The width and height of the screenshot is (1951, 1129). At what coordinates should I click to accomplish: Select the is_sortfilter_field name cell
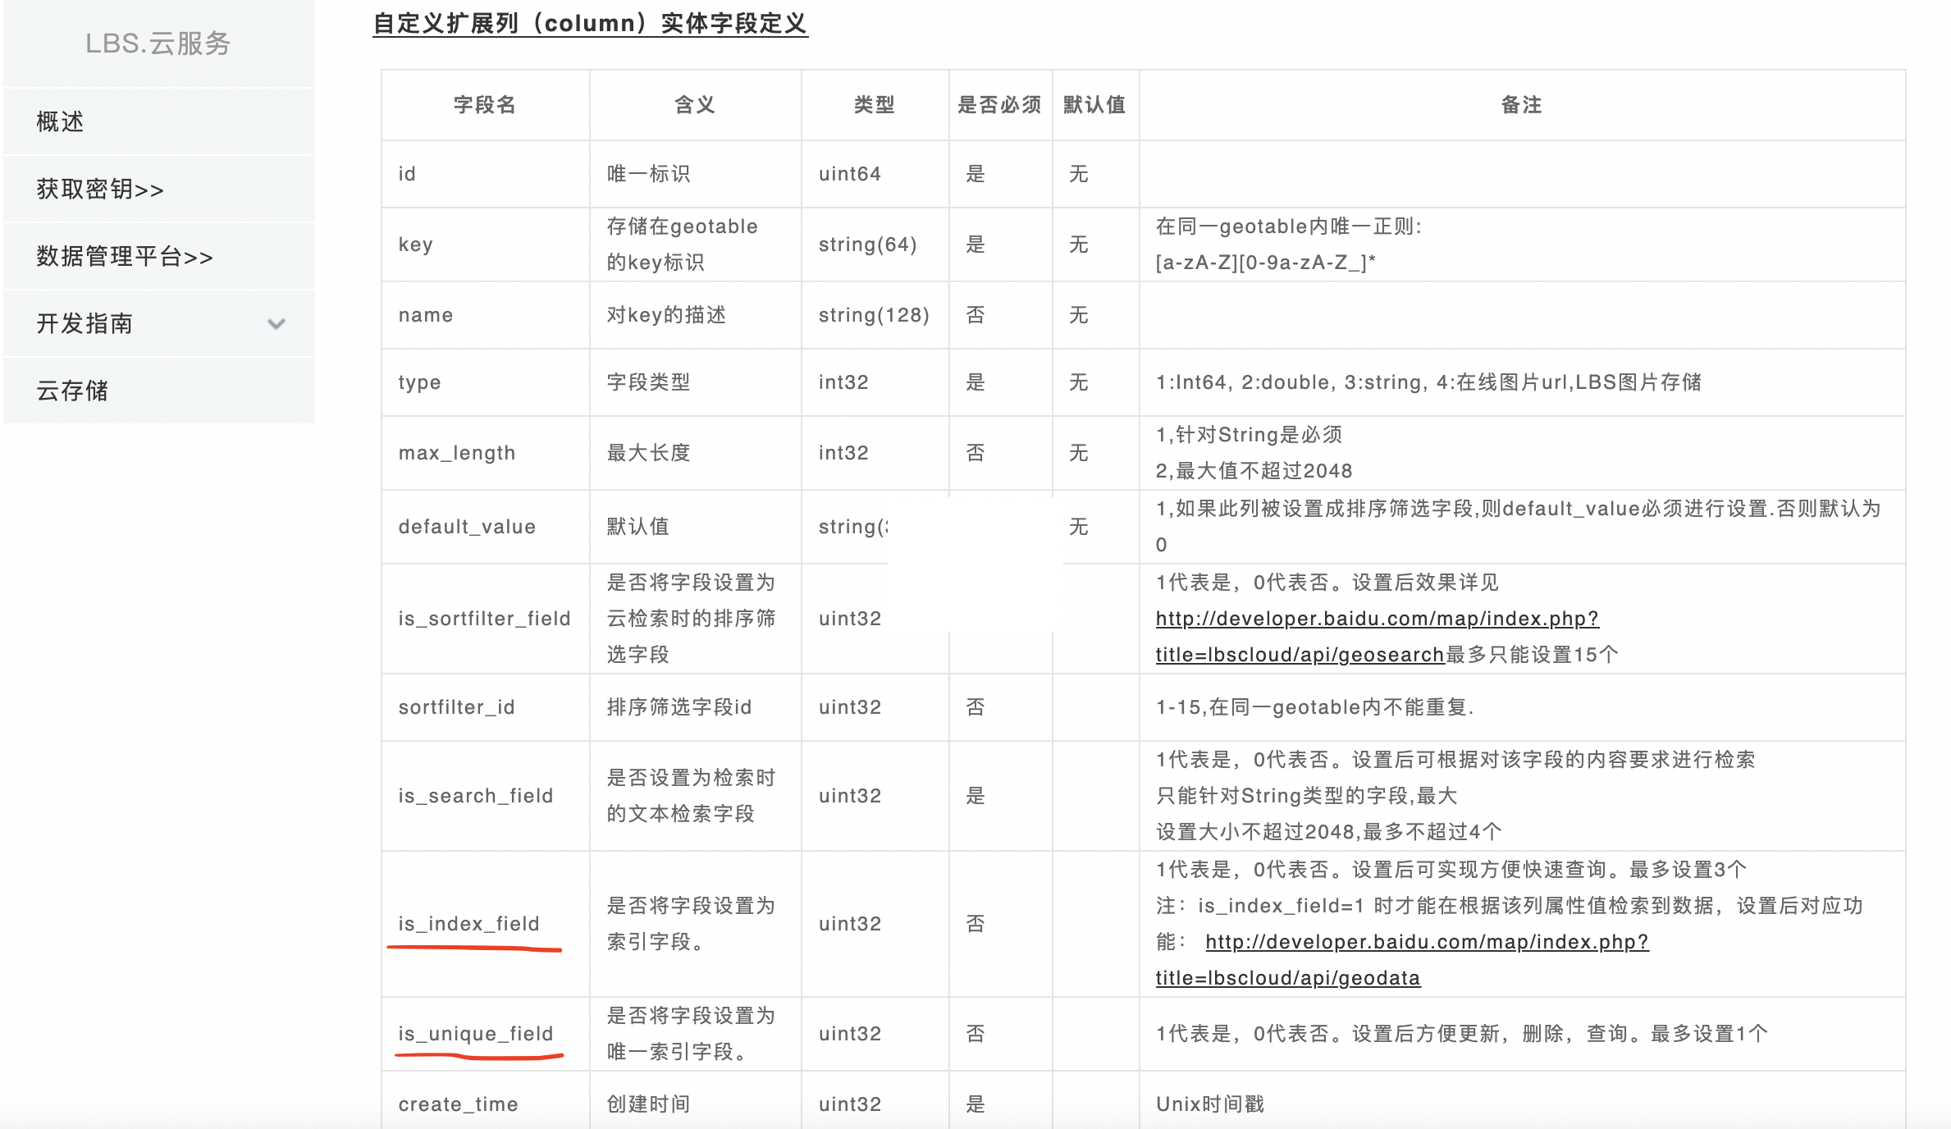coord(486,619)
